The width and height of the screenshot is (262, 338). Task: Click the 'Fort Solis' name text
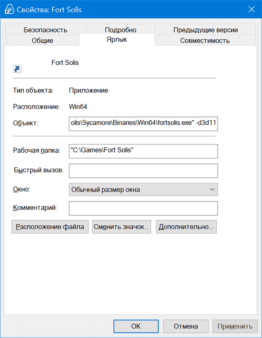coord(65,63)
